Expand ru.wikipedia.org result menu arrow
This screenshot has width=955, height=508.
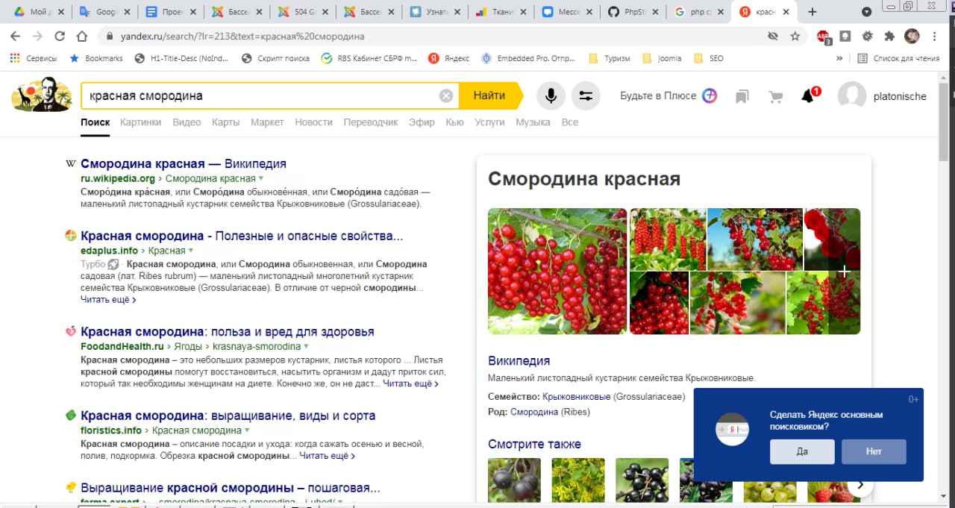tap(261, 179)
